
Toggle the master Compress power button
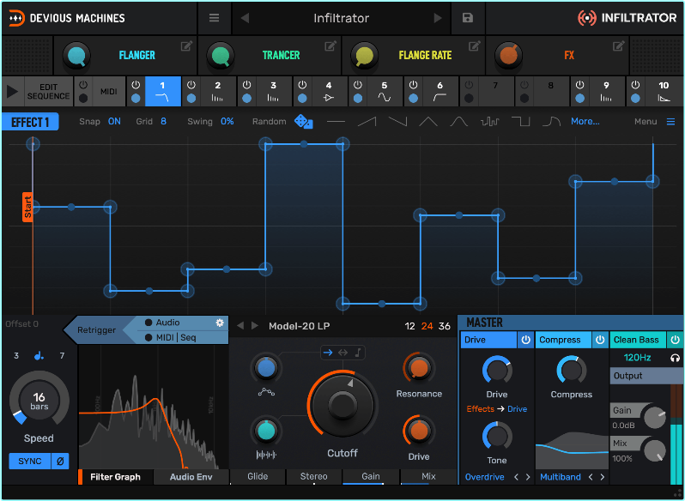[x=600, y=340]
